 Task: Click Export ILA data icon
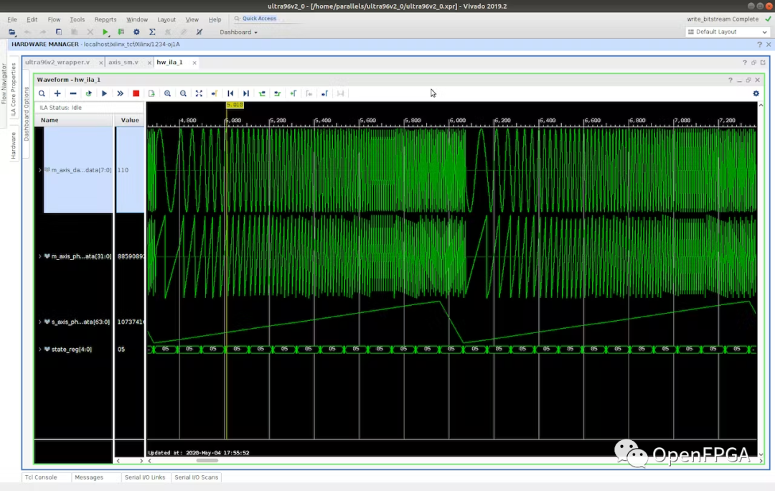click(151, 93)
